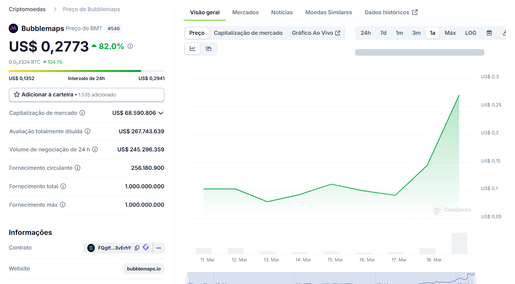Set chart range to 24h
Viewport: 515px width, 284px height.
click(365, 33)
